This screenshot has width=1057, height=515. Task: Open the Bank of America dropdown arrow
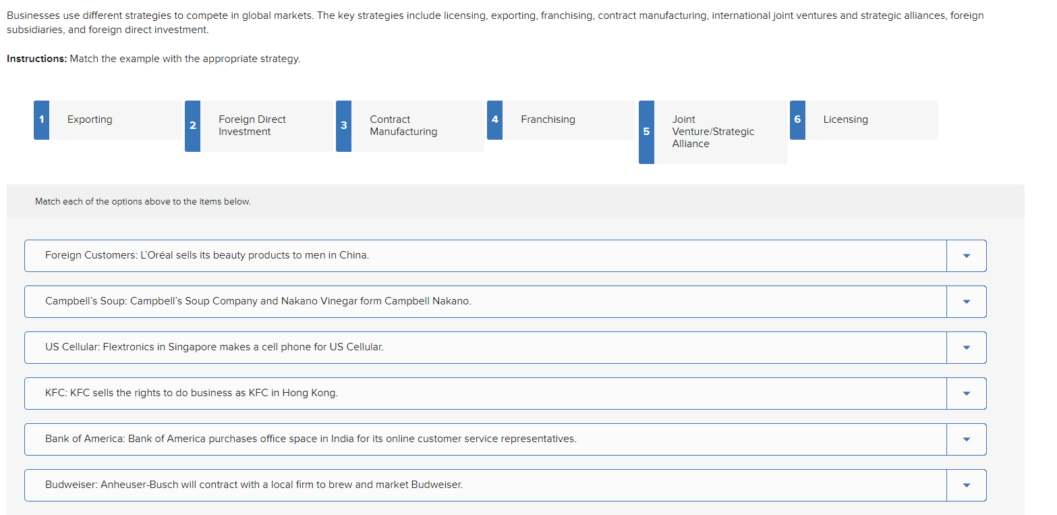966,439
